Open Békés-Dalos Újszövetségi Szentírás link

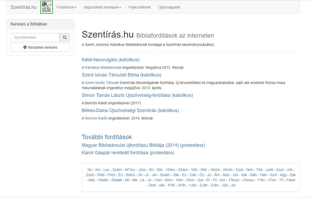point(130,110)
